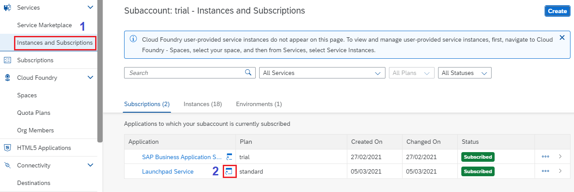Click the search magnifier icon

tap(248, 73)
